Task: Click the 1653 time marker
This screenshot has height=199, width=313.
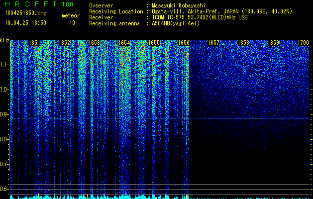Action: [94, 43]
